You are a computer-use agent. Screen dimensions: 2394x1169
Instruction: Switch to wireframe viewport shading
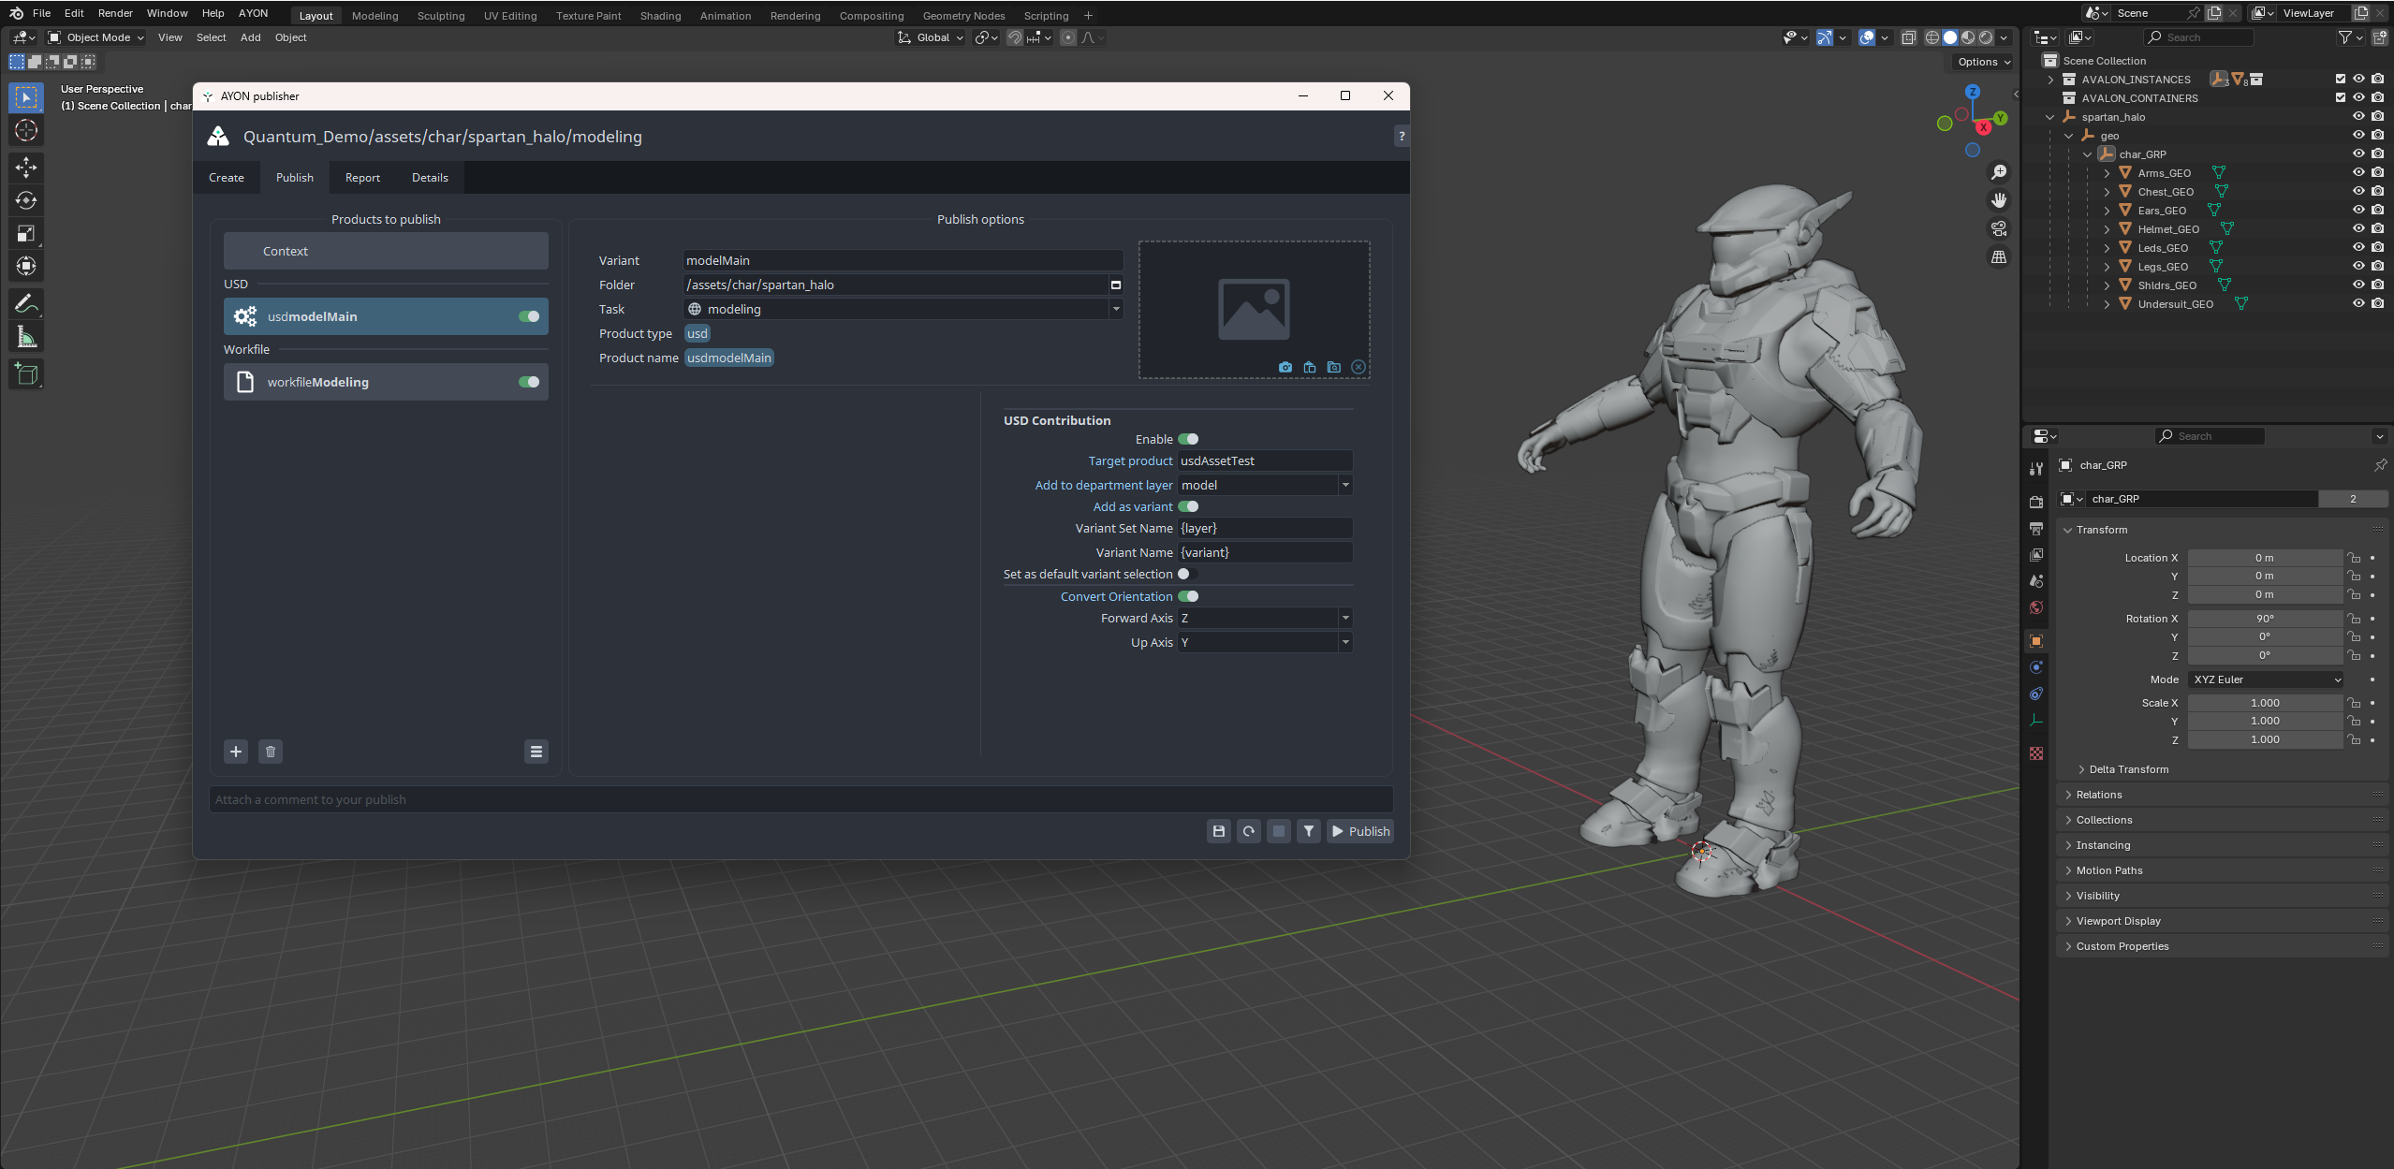1932,37
